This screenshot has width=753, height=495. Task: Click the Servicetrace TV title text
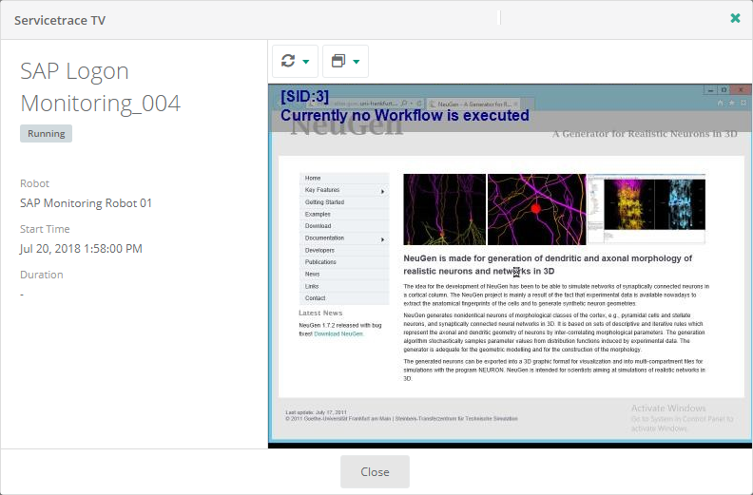(x=60, y=20)
